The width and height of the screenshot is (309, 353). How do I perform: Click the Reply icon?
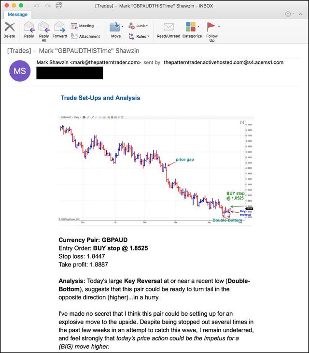[x=29, y=29]
